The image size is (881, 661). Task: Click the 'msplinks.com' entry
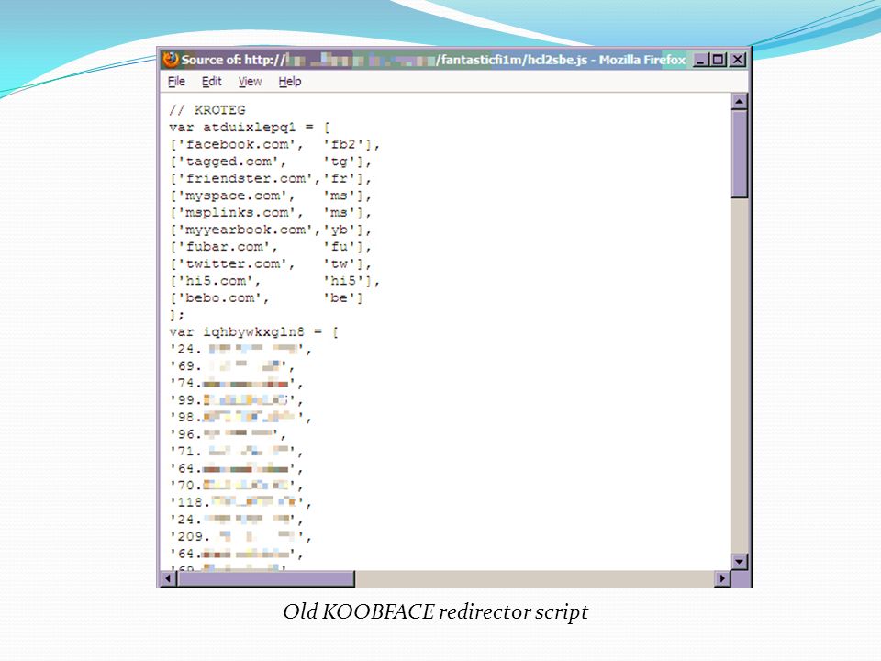pyautogui.click(x=270, y=213)
